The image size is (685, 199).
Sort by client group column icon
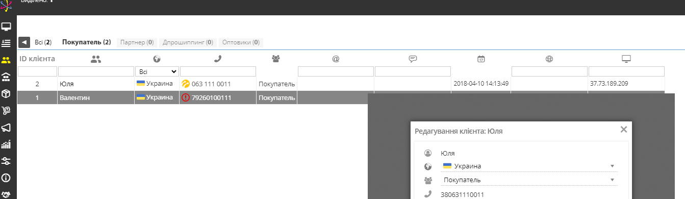point(276,59)
